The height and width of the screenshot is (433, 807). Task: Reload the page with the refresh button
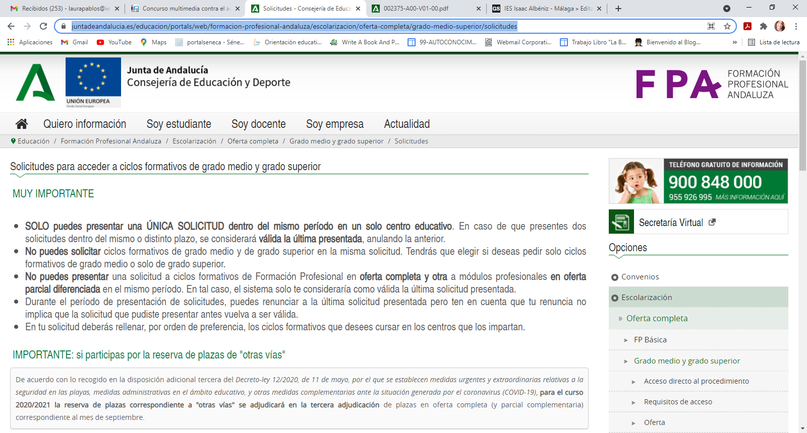pyautogui.click(x=43, y=26)
